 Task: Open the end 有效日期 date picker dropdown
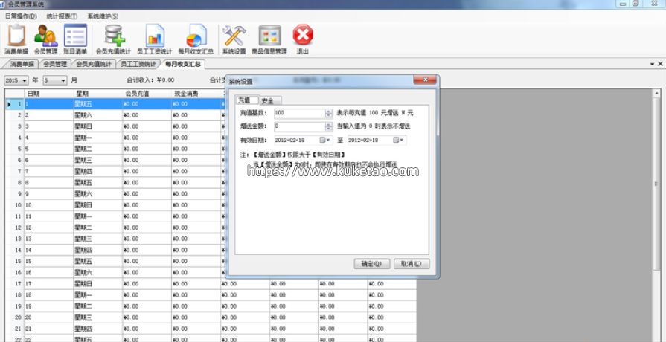pos(400,140)
